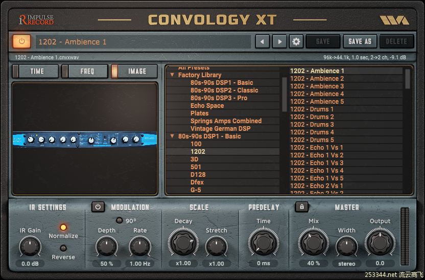Click the Width stereo value field
This screenshot has height=280, width=425.
tap(347, 264)
